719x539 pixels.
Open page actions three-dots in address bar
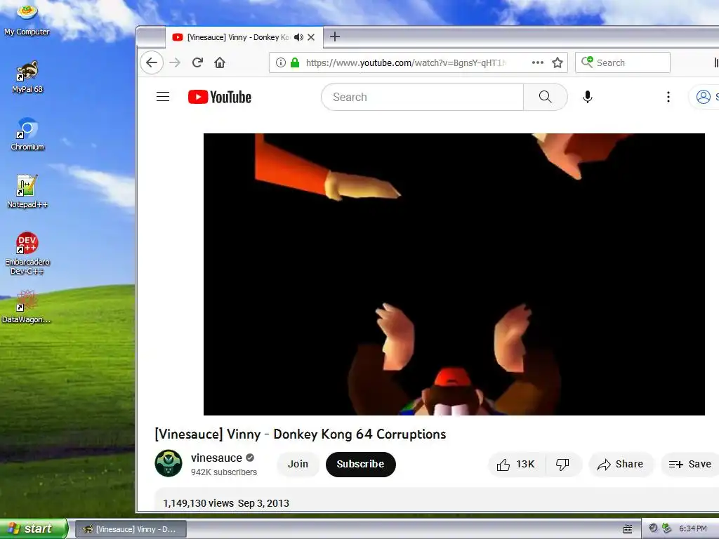pyautogui.click(x=537, y=62)
